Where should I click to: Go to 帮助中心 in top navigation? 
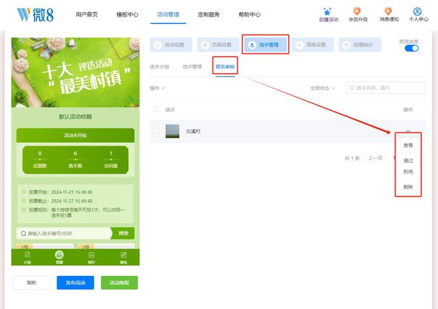pyautogui.click(x=250, y=15)
